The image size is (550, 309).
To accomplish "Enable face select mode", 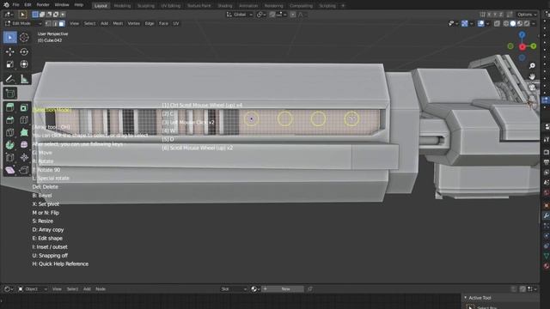I will (62, 23).
